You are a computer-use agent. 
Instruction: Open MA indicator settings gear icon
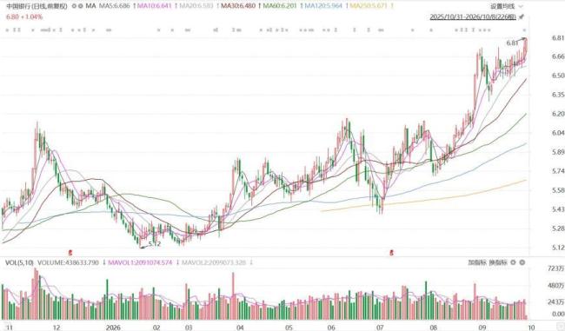point(74,6)
